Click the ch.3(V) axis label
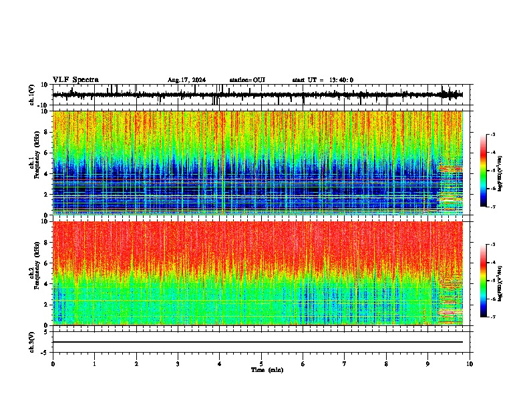529x408 pixels. pyautogui.click(x=32, y=342)
